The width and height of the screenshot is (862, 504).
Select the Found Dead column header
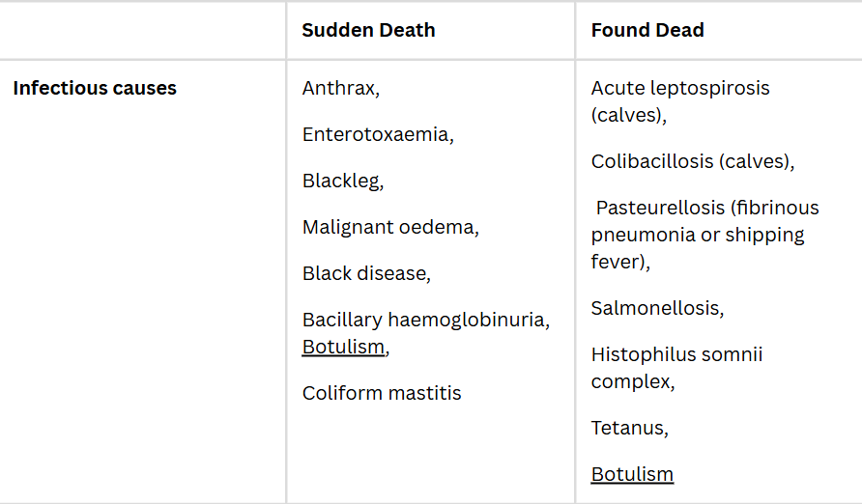[x=646, y=30]
